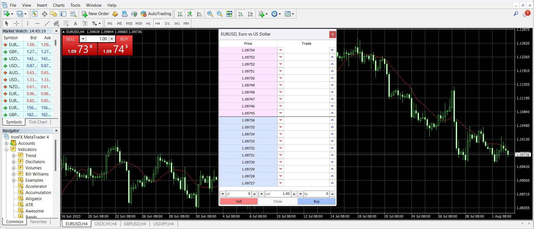
Task: Toggle the Market Watch window icon
Action: 35,14
